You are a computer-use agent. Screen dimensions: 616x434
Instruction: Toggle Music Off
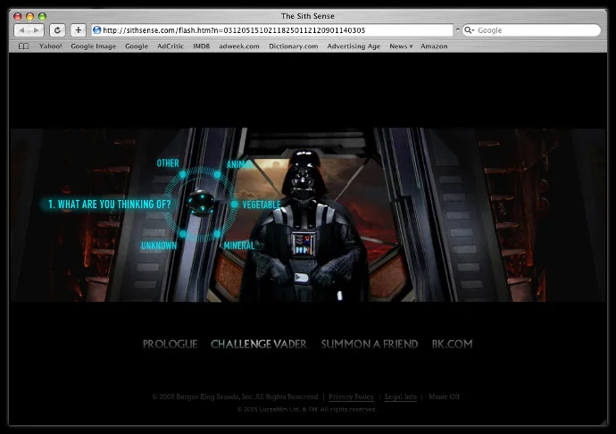pos(444,397)
